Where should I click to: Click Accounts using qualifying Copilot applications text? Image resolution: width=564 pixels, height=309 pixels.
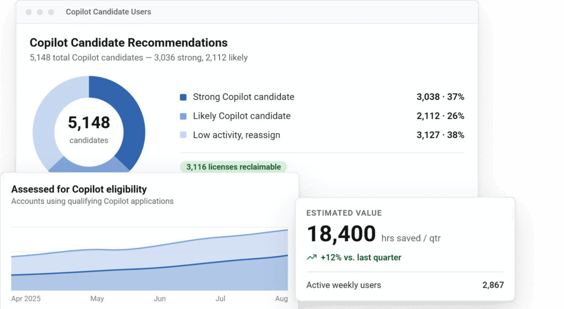pyautogui.click(x=92, y=201)
